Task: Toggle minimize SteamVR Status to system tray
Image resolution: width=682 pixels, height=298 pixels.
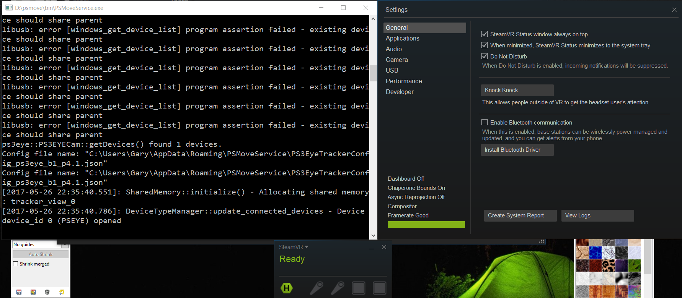Action: tap(485, 45)
